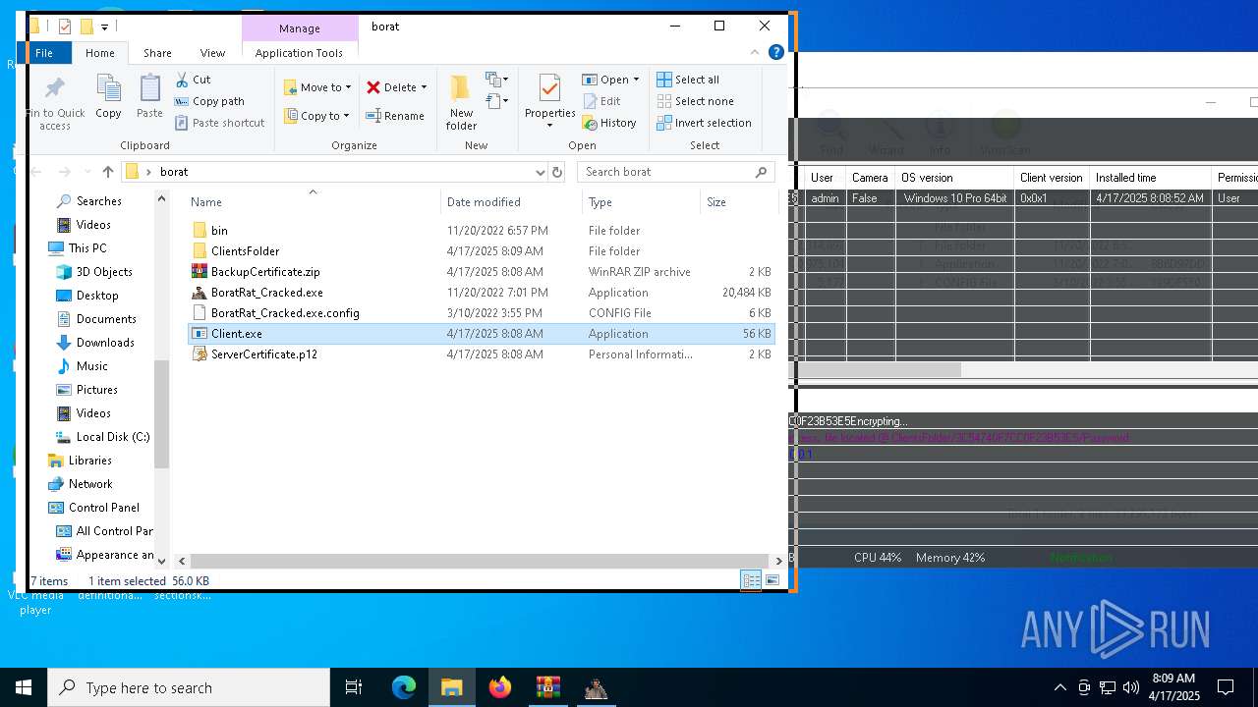This screenshot has width=1258, height=707.
Task: Switch to the Share ribbon tab
Action: pyautogui.click(x=157, y=53)
